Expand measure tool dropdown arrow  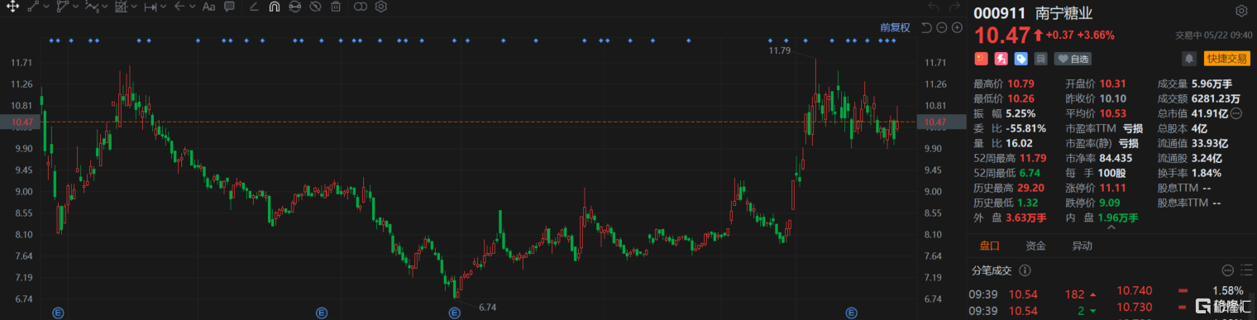point(163,7)
